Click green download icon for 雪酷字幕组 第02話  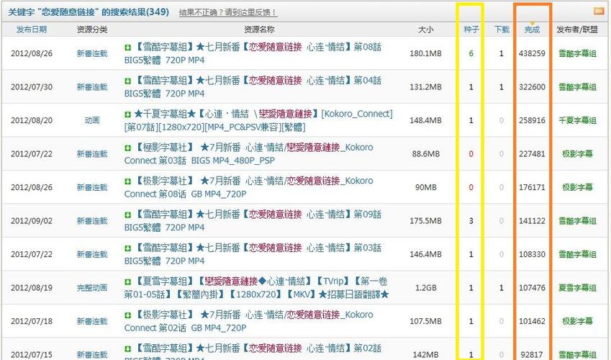(127, 349)
